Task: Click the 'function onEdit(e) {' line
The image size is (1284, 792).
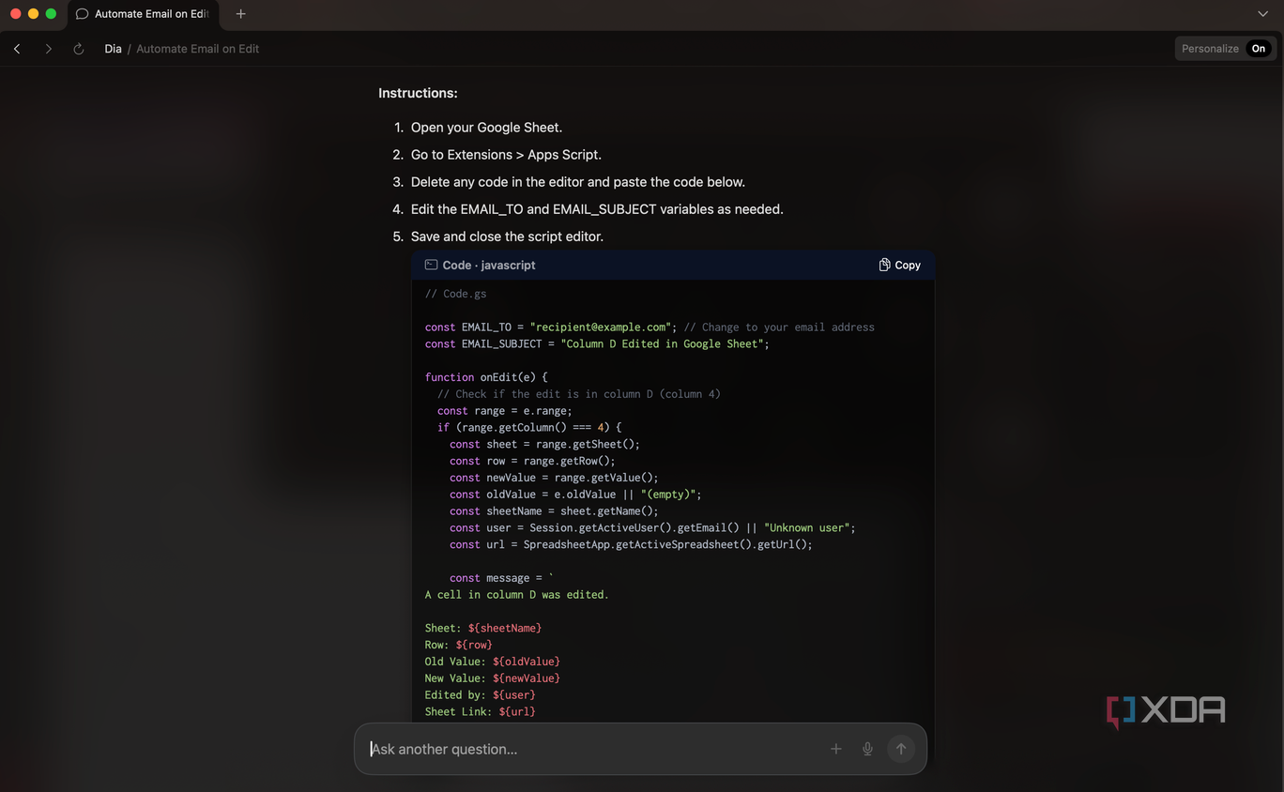Action: pos(486,377)
